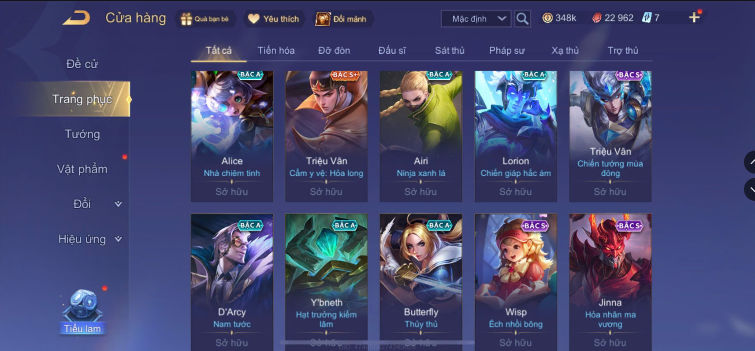Click the horizontal scrollbar at bottom
Screen dimensions: 755x351
coord(377,342)
